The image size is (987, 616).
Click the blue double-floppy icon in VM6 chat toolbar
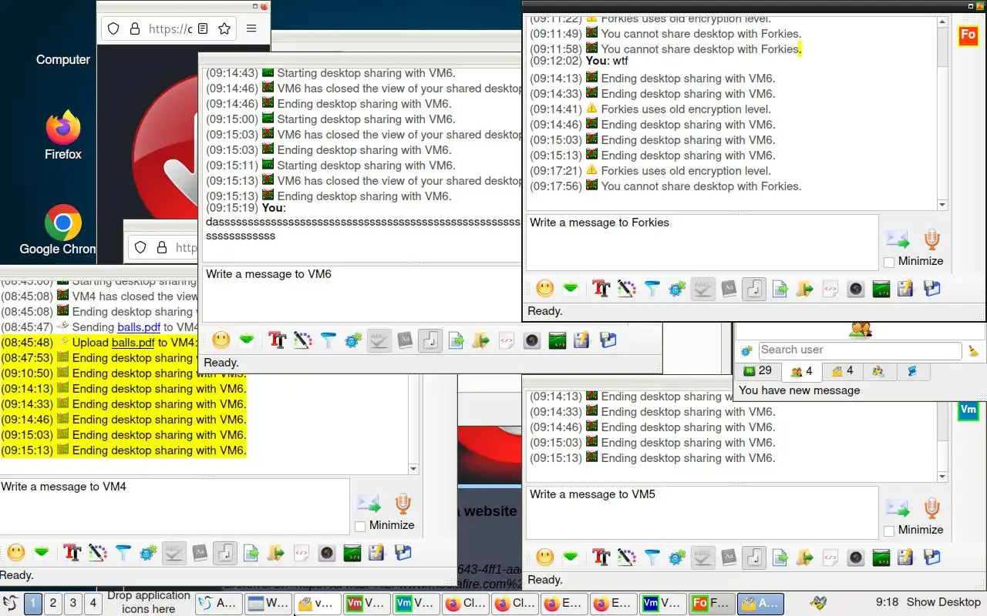608,340
